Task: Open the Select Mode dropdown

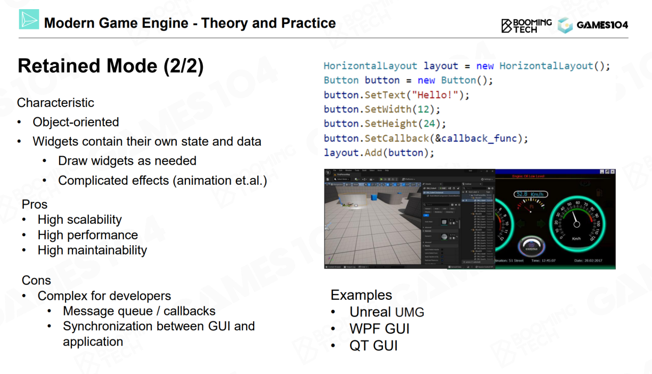Action: point(343,179)
